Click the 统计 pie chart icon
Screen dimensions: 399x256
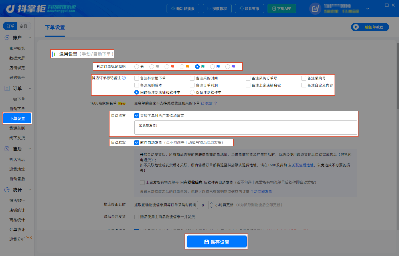[7, 190]
